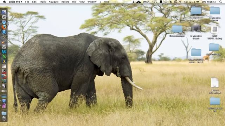Click the eject icon in menu bar
This screenshot has width=225, height=126.
pyautogui.click(x=171, y=2)
